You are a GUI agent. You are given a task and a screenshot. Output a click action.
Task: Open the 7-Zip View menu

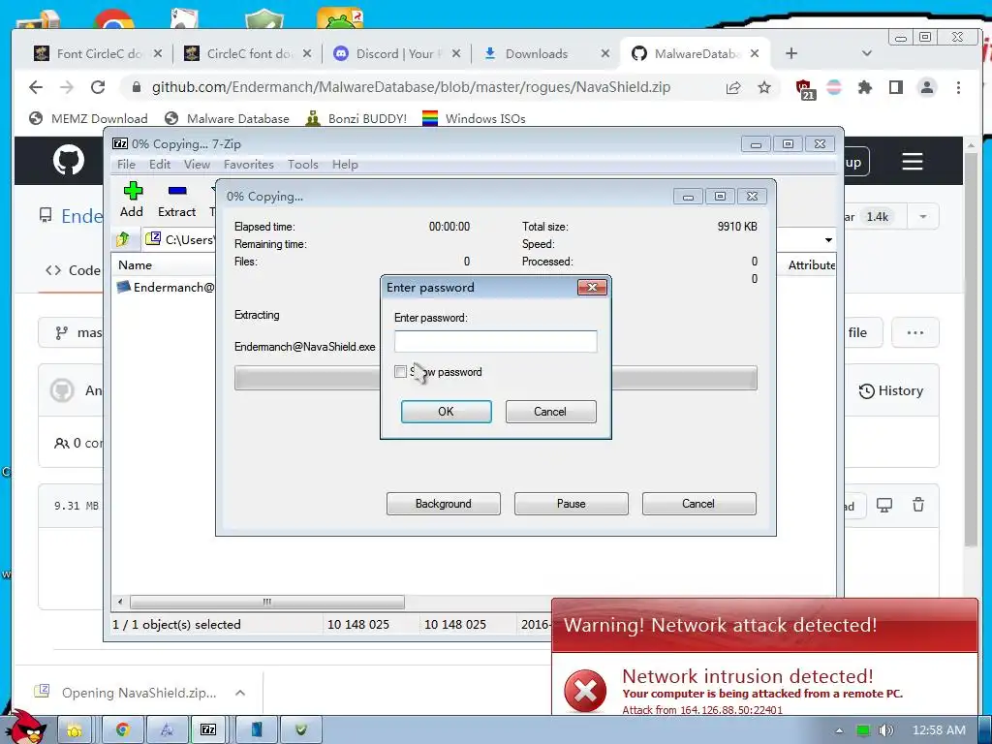(197, 165)
